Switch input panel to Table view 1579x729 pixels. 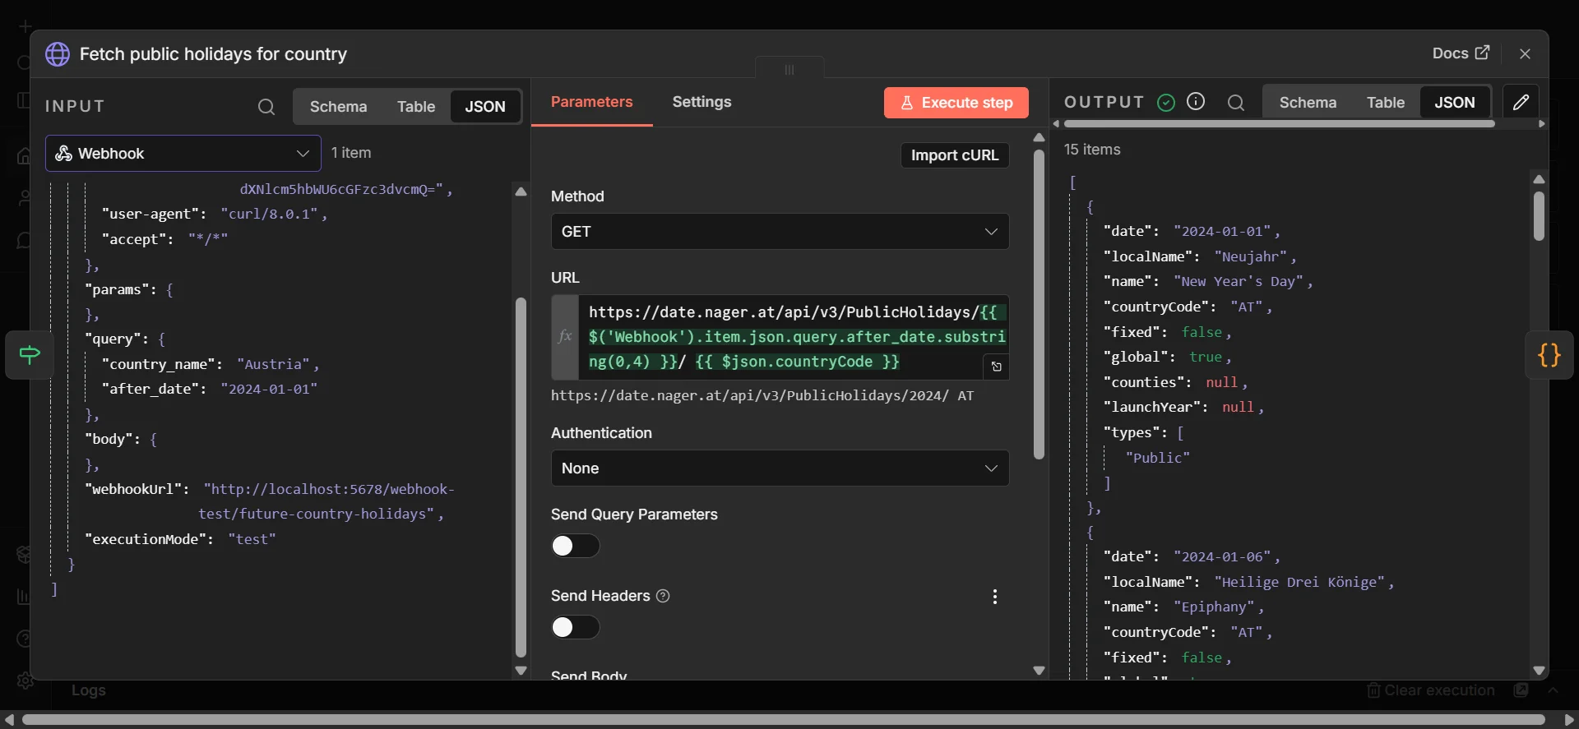pyautogui.click(x=416, y=107)
